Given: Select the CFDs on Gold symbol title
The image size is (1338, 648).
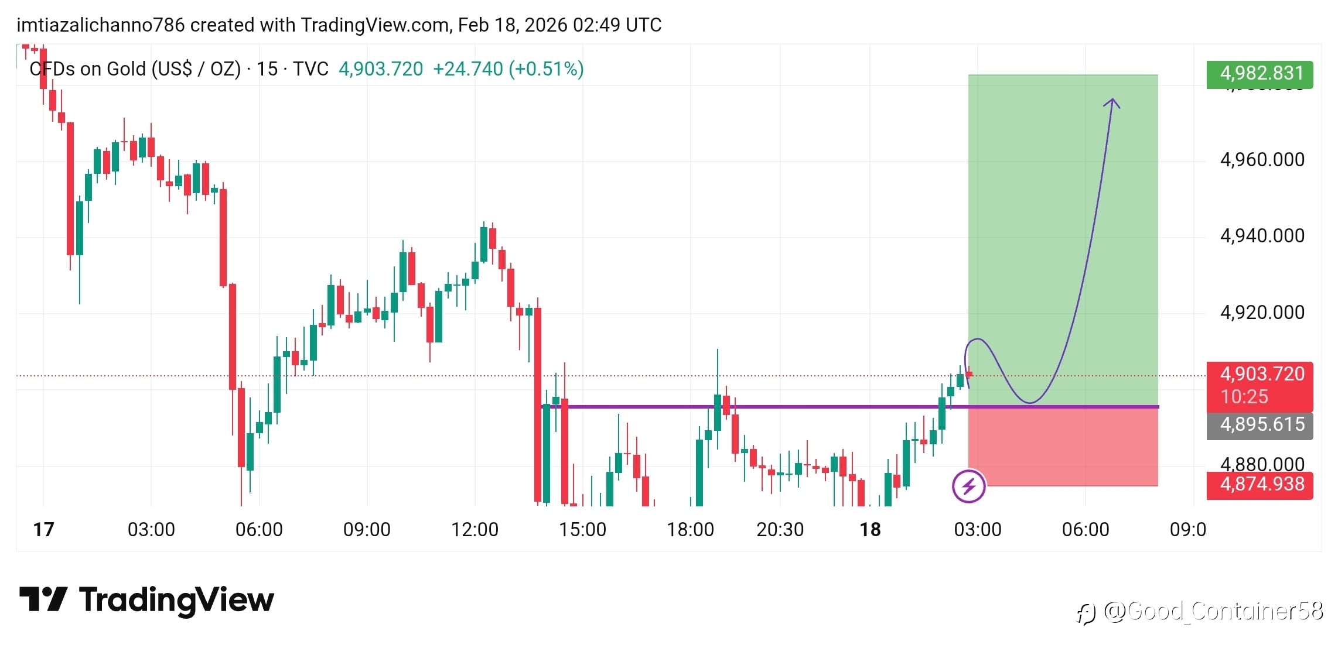Looking at the screenshot, I should [135, 69].
